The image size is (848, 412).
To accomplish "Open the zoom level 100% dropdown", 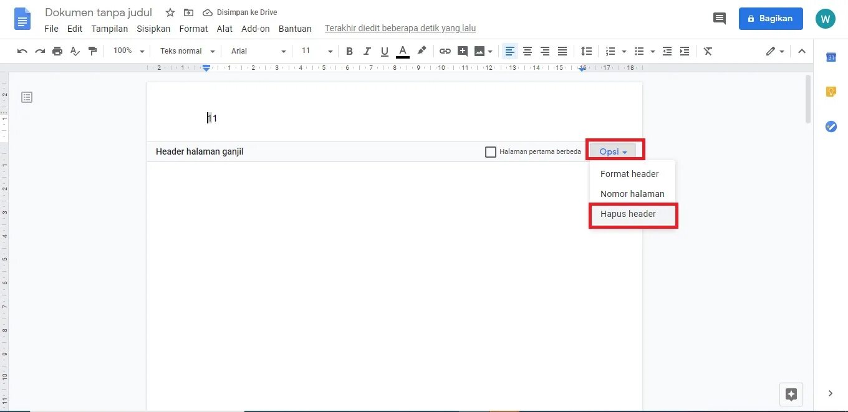I will [128, 51].
